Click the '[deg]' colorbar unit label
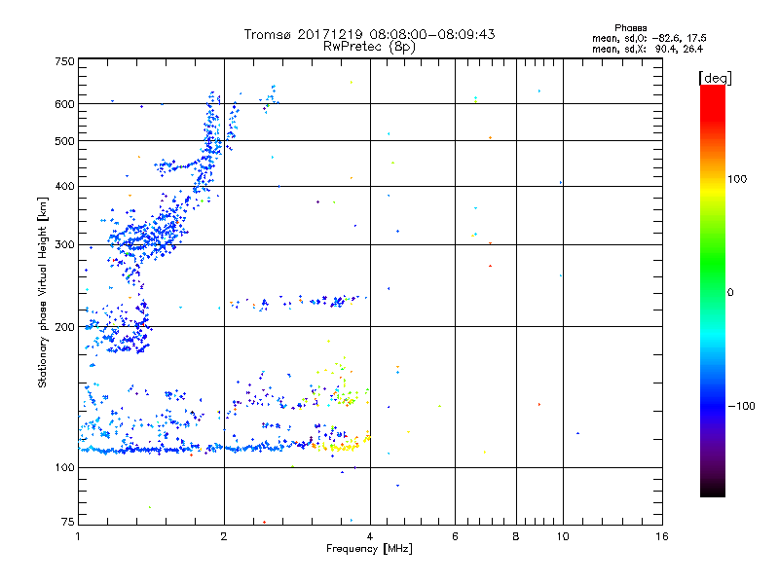This screenshot has width=779, height=584. click(x=715, y=78)
